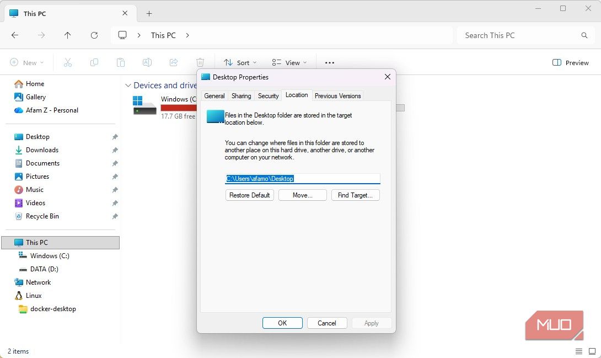This screenshot has width=601, height=358.
Task: Click the Restore Default button
Action: tap(250, 195)
